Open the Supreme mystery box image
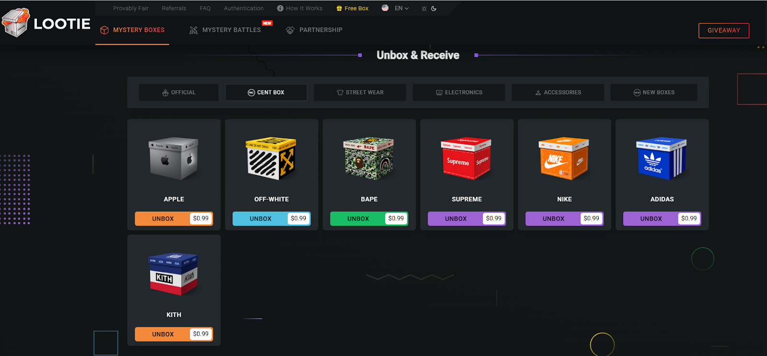The image size is (767, 356). pos(466,159)
